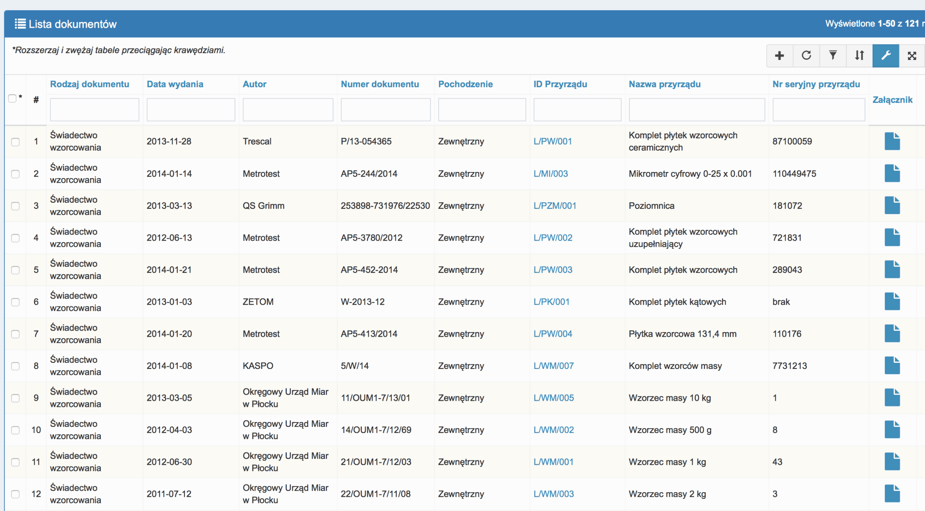Click the sort arrows icon in the toolbar
This screenshot has height=511, width=925.
tap(859, 56)
